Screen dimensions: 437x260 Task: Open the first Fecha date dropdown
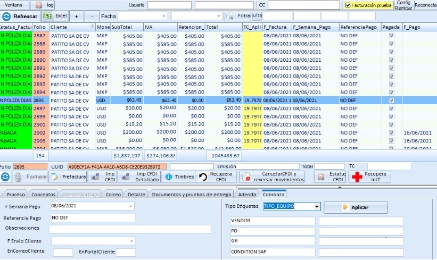tap(163, 16)
